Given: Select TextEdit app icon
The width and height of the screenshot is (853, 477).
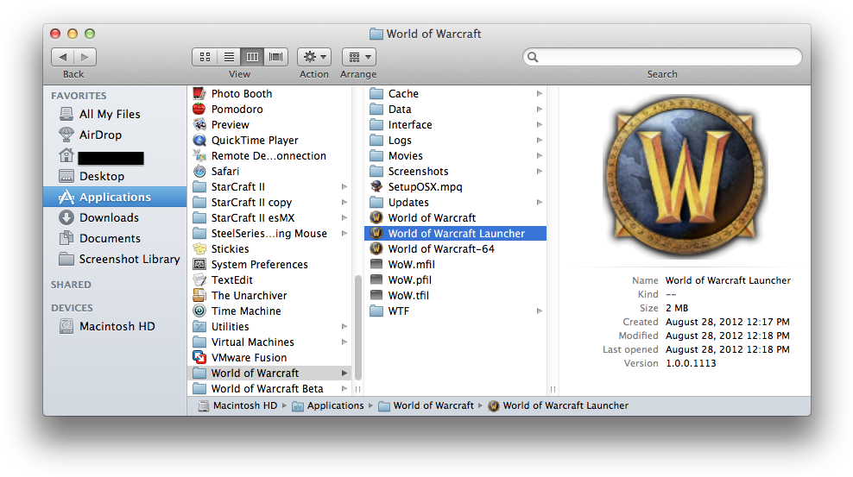Looking at the screenshot, I should [199, 279].
